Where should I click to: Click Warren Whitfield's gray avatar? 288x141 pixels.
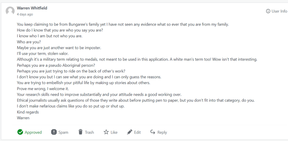pos(10,11)
